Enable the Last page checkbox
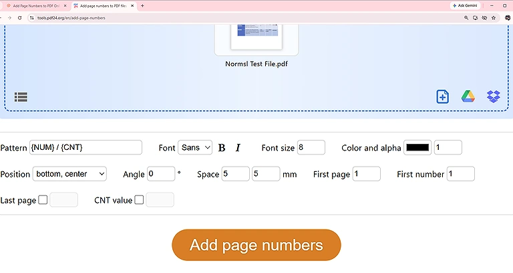 coord(43,199)
